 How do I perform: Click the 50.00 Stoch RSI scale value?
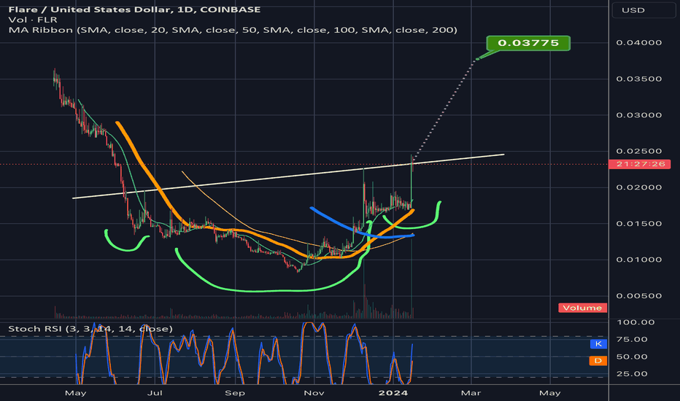click(x=632, y=357)
